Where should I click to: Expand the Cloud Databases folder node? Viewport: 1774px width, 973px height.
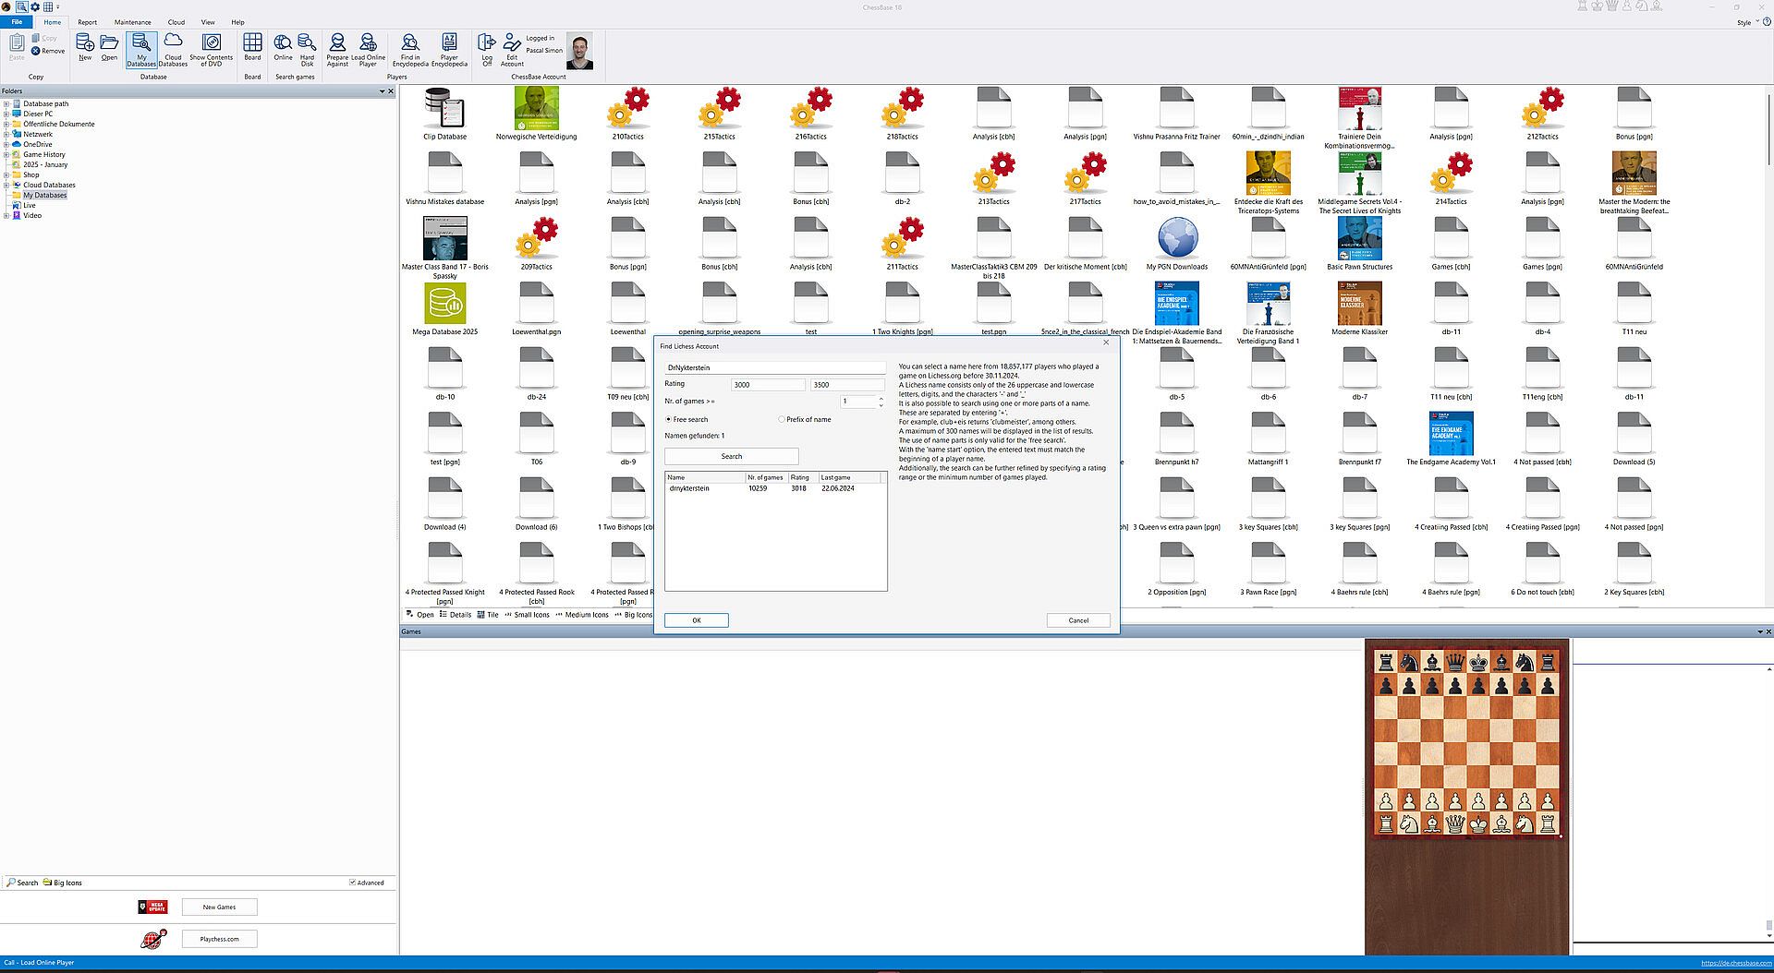tap(6, 185)
